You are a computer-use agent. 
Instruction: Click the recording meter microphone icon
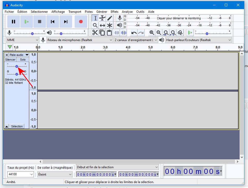coord(120,18)
